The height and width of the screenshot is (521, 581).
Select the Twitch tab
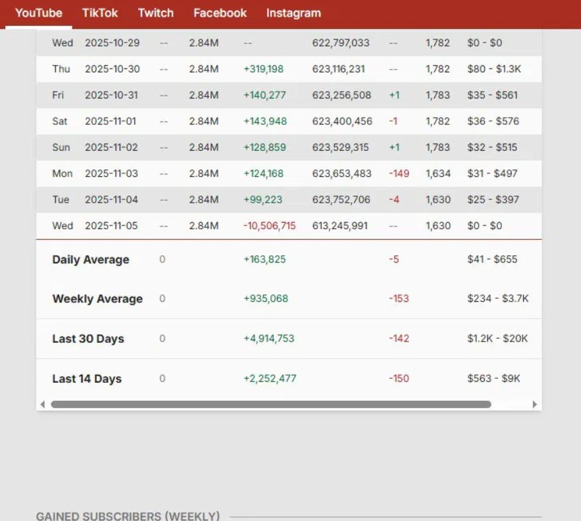click(x=155, y=13)
